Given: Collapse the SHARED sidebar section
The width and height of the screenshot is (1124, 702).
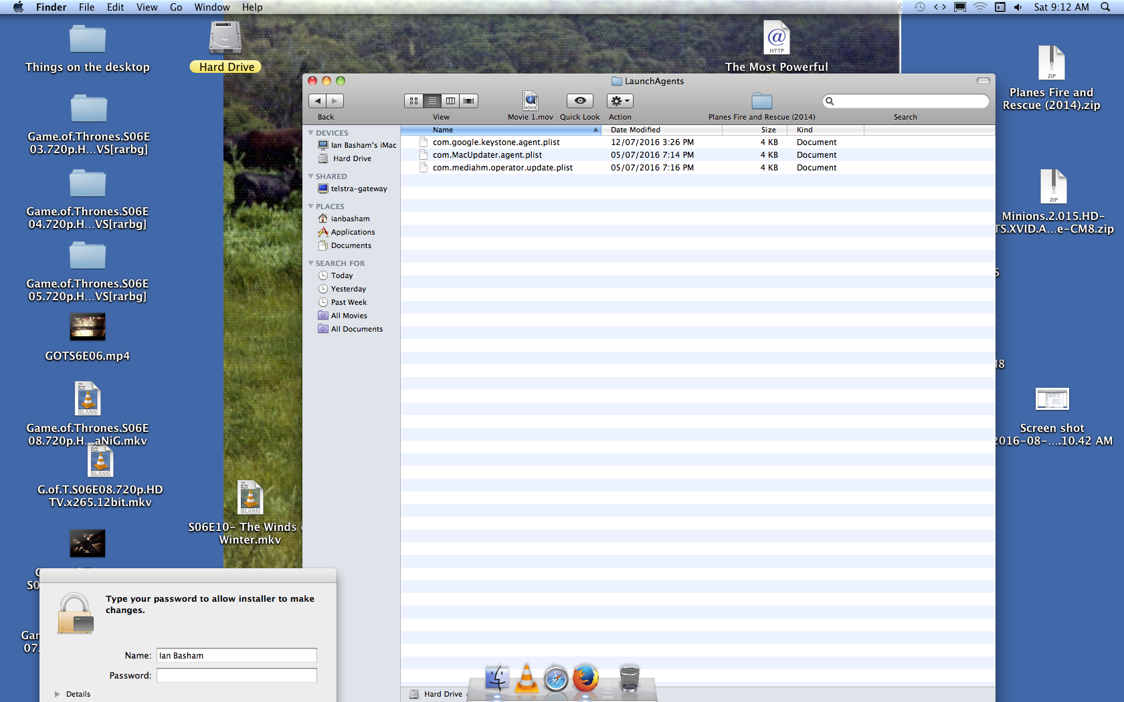Looking at the screenshot, I should (311, 177).
